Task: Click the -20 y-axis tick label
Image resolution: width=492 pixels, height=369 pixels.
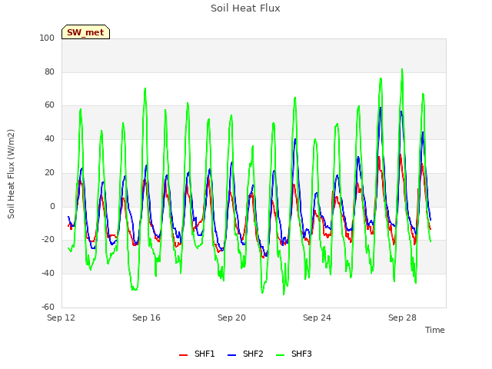Action: click(x=48, y=240)
